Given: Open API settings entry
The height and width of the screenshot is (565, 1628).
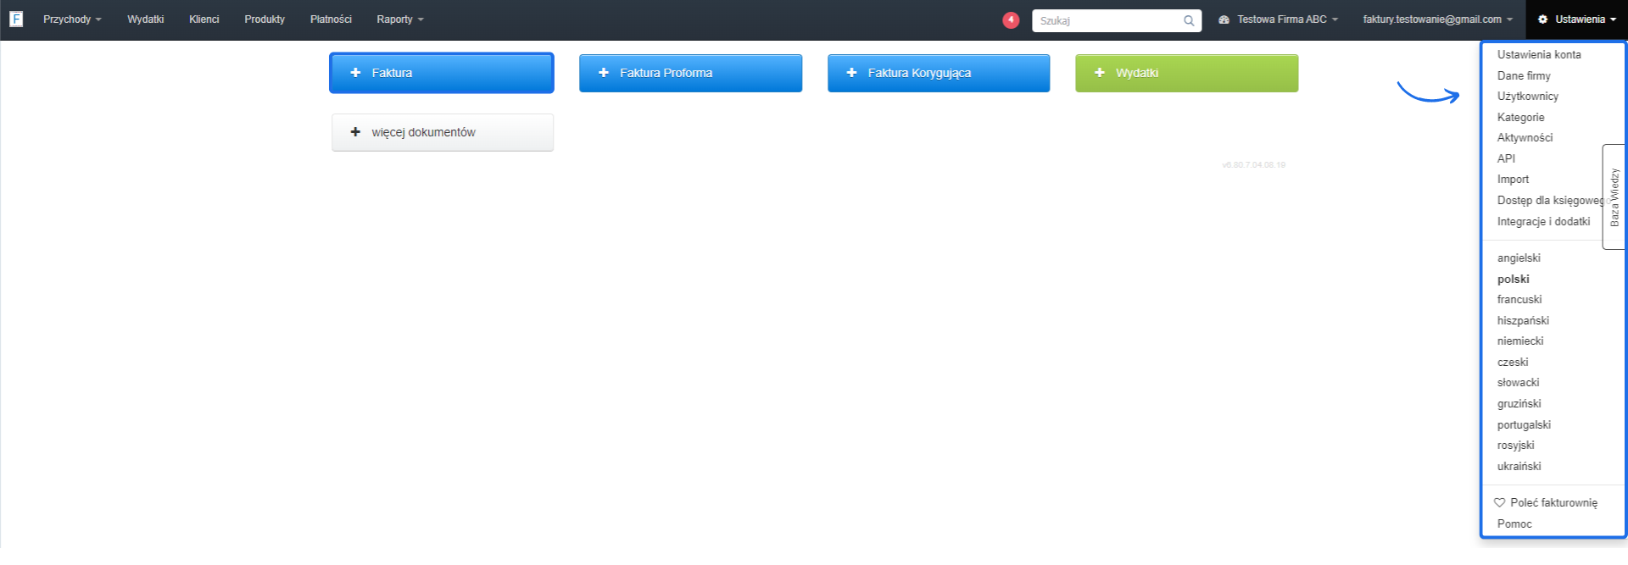Looking at the screenshot, I should [x=1506, y=158].
